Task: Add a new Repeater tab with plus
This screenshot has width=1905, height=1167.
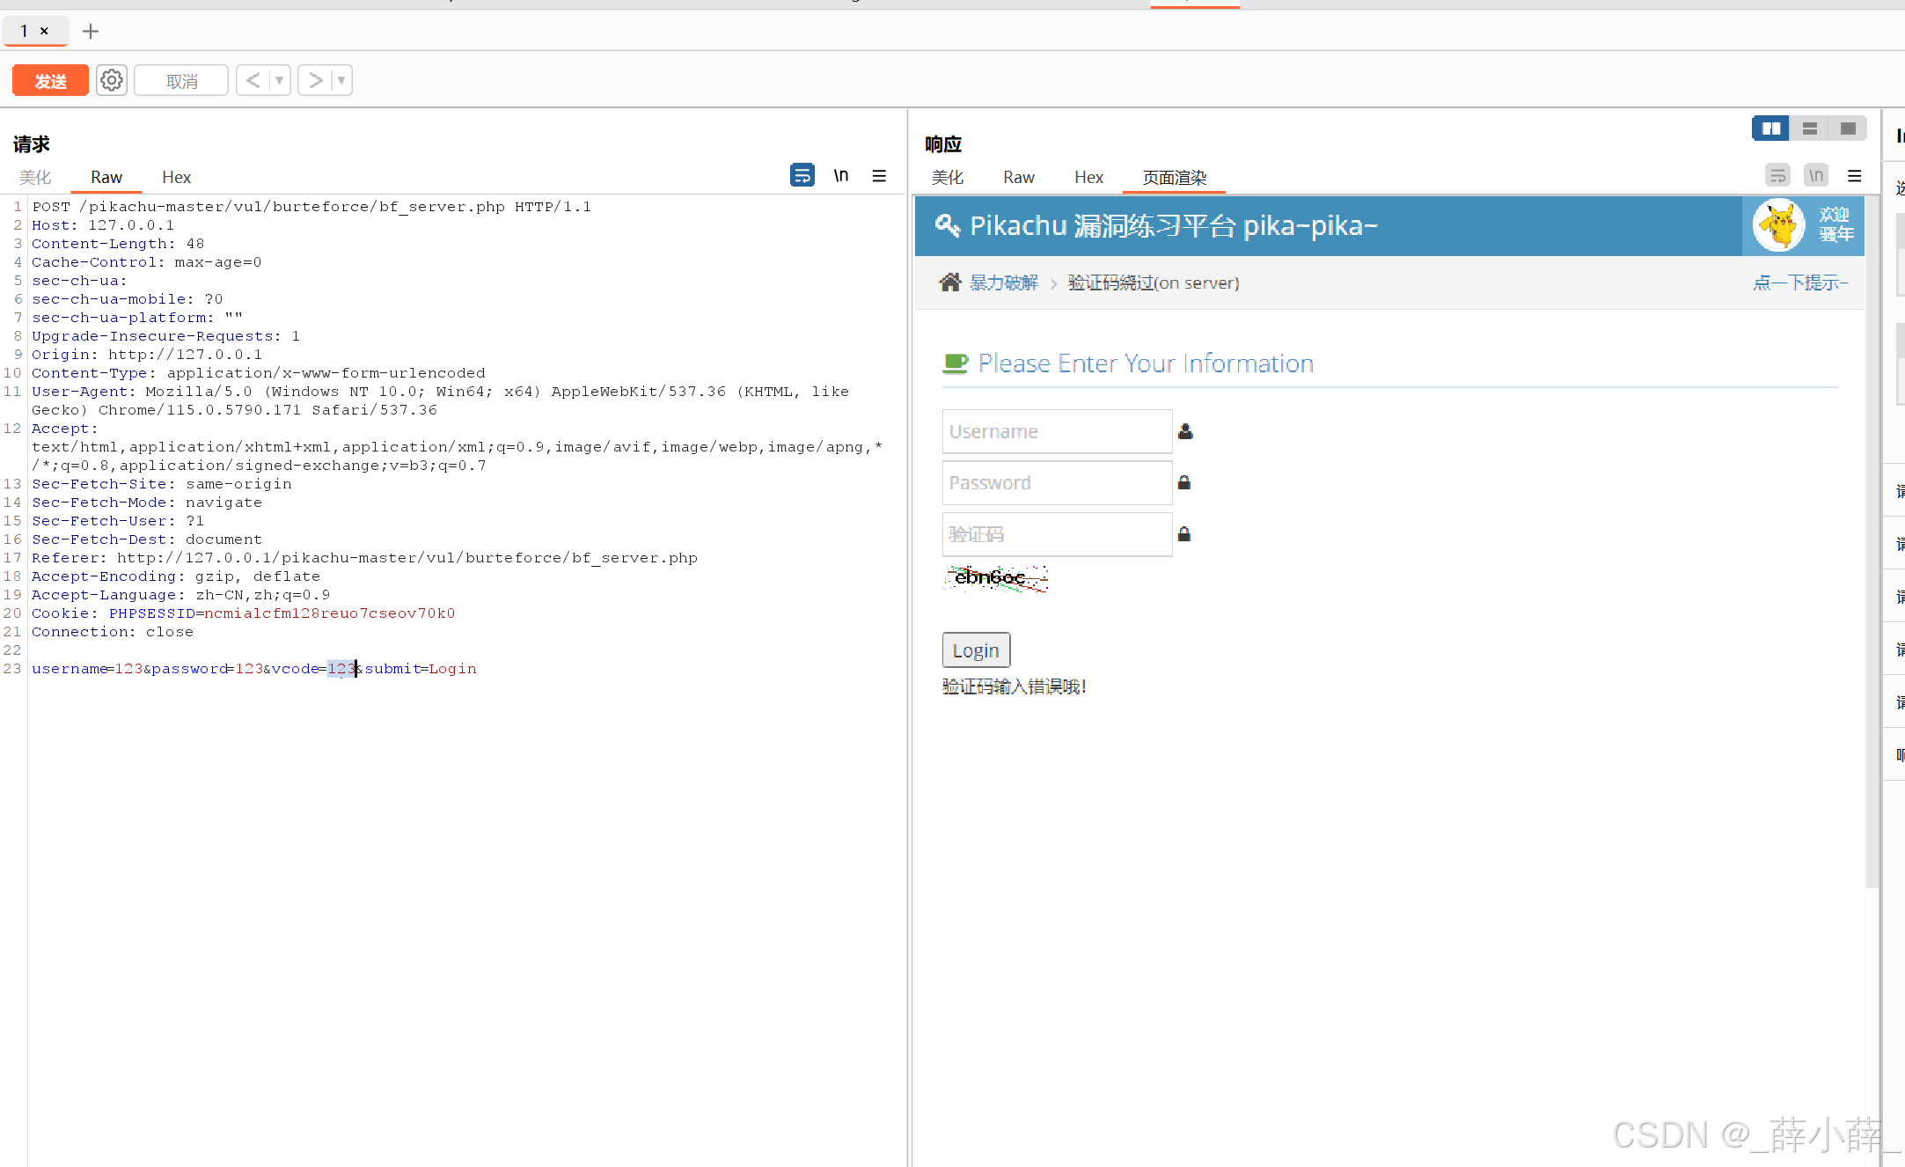Action: (90, 32)
